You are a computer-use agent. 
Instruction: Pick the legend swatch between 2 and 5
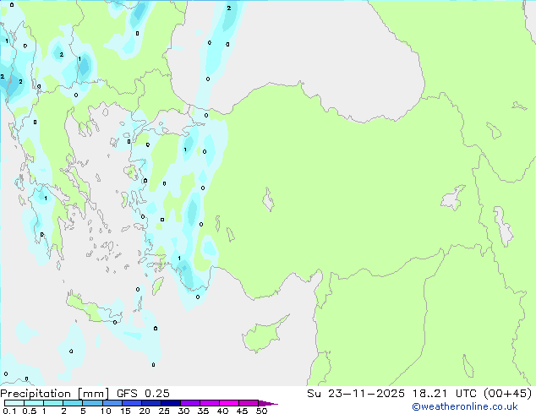coord(73,403)
